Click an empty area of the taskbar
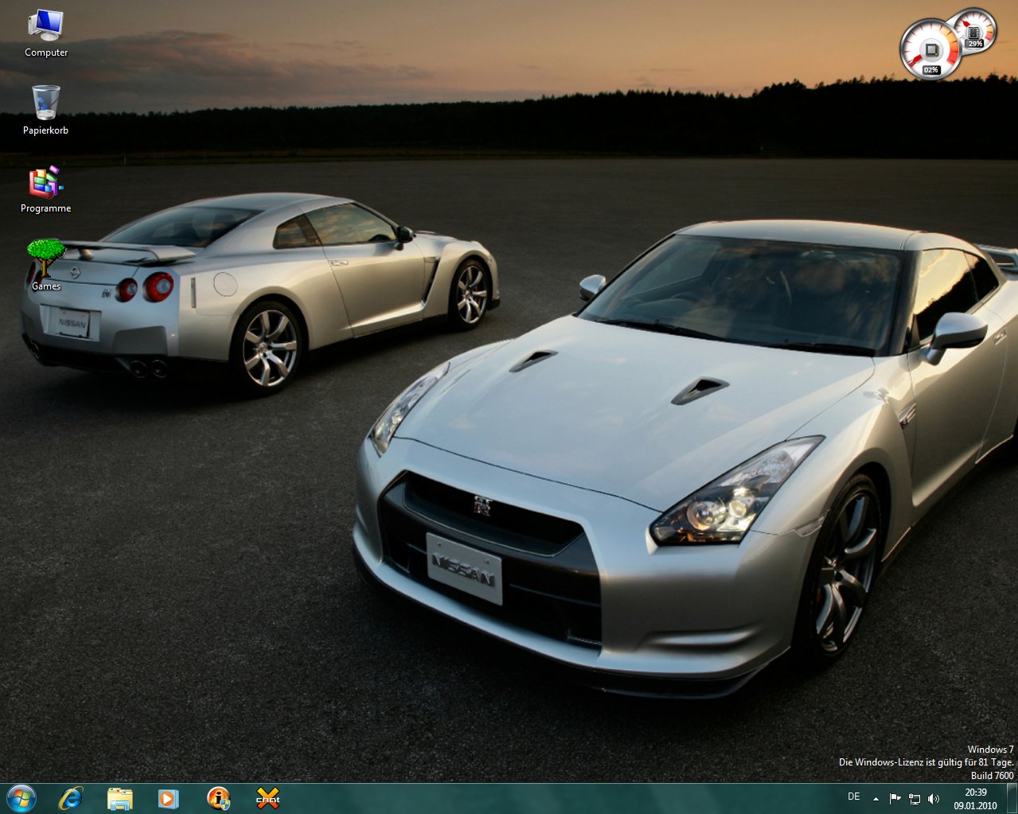Image resolution: width=1018 pixels, height=814 pixels. (x=557, y=798)
